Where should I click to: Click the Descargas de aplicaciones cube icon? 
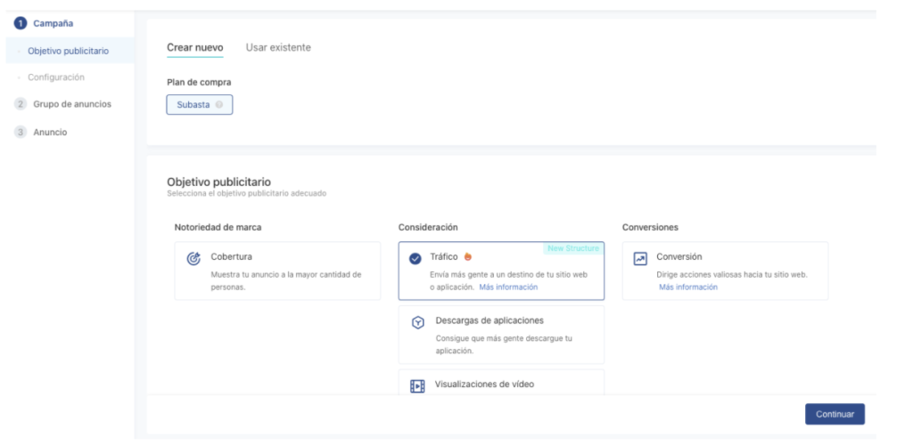(417, 323)
